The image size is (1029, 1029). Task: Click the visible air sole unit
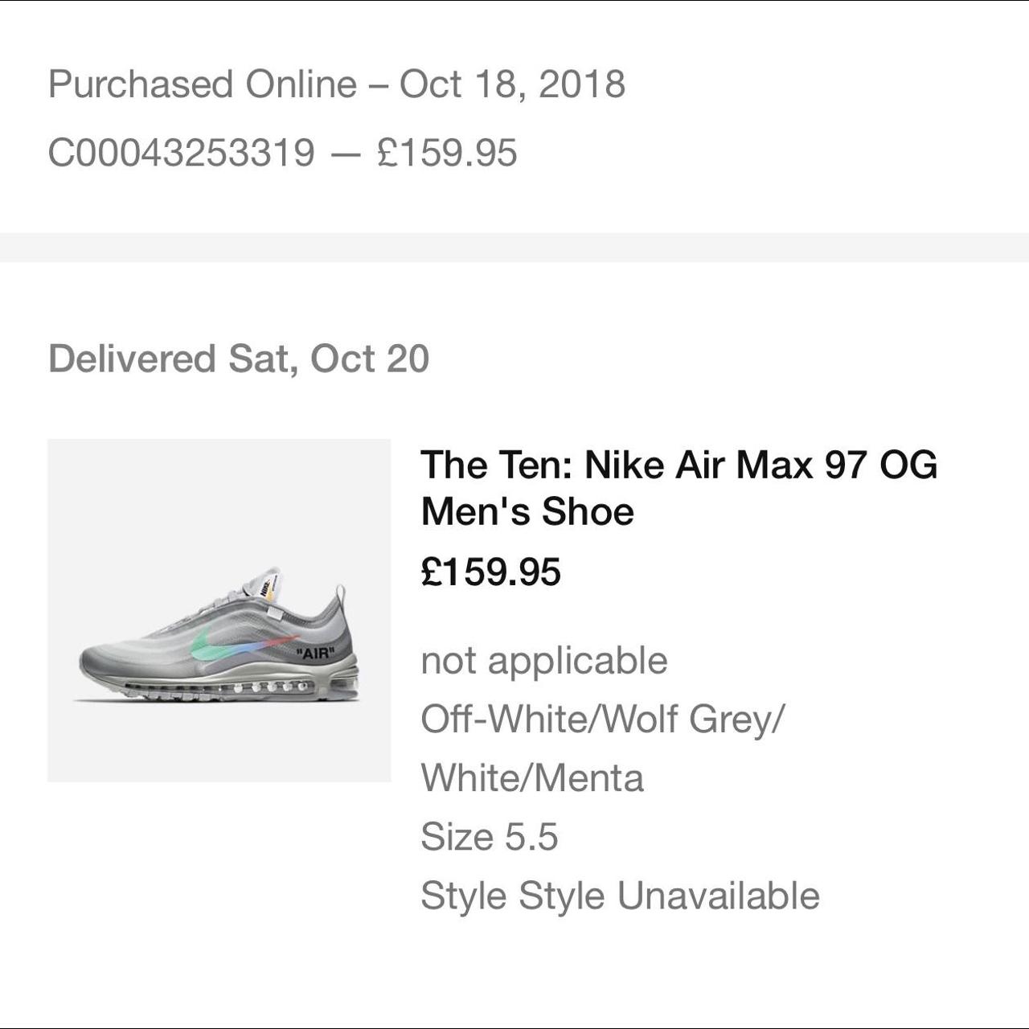[241, 689]
